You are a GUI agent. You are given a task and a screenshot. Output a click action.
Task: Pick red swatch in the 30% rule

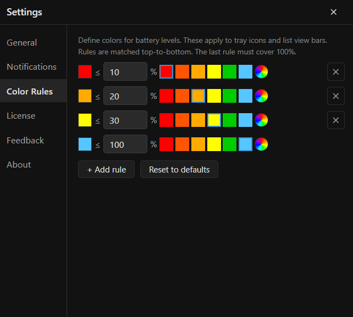167,120
